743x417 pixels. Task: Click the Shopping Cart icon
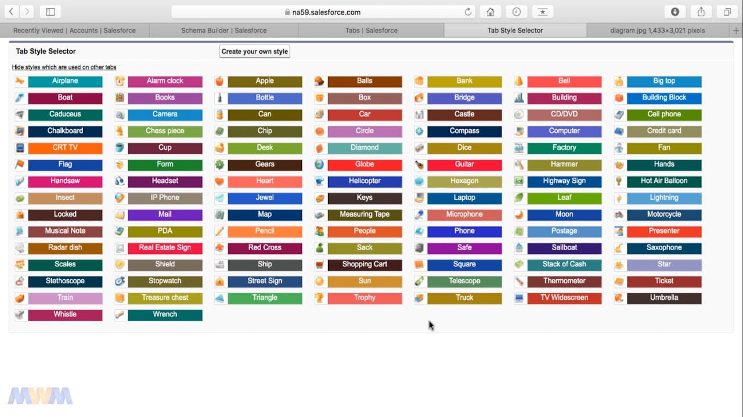coord(320,265)
